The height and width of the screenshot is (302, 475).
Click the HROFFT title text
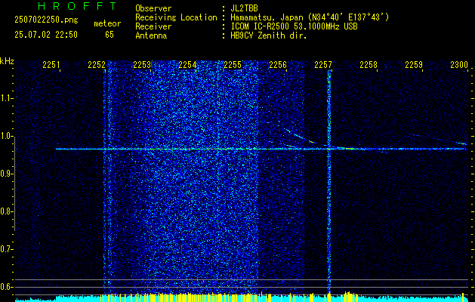(78, 6)
